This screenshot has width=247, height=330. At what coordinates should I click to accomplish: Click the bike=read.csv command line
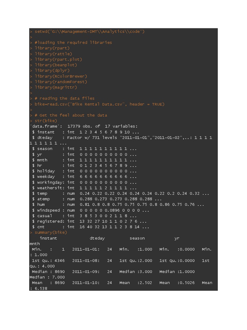(x=99, y=104)
